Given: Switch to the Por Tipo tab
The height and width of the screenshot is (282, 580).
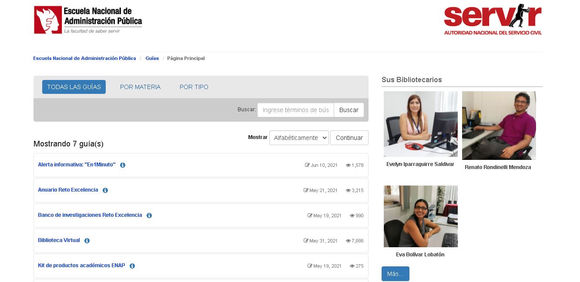Looking at the screenshot, I should [194, 87].
